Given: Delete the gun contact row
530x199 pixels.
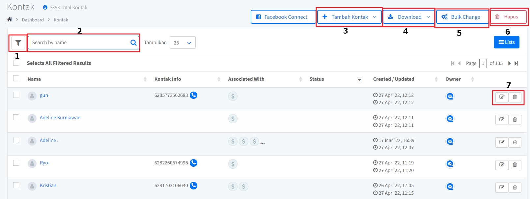Looking at the screenshot, I should pyautogui.click(x=515, y=97).
